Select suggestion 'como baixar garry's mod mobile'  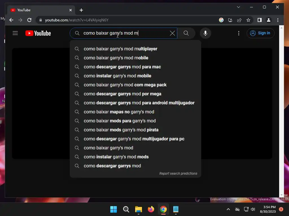(x=135, y=58)
